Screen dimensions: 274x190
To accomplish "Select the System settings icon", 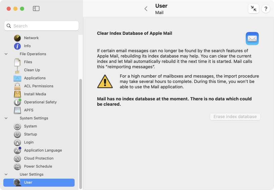I will pyautogui.click(x=17, y=126).
